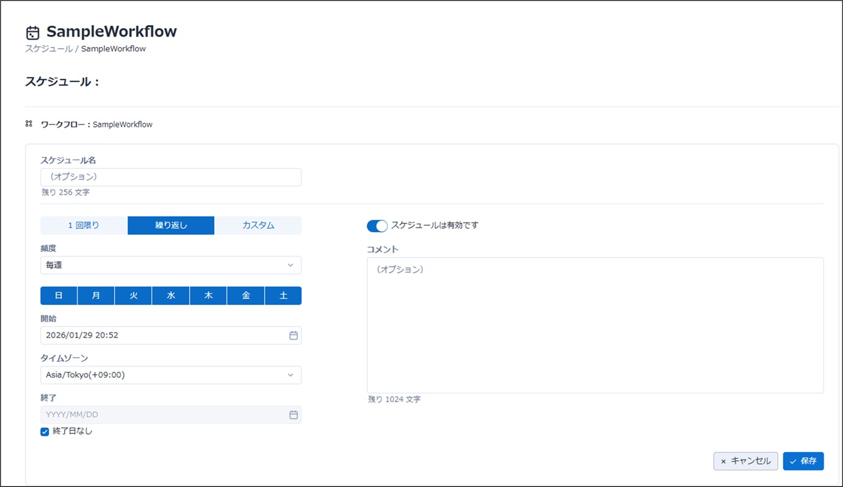Click the workflow icon next to ワークフロー
The image size is (843, 487).
29,124
